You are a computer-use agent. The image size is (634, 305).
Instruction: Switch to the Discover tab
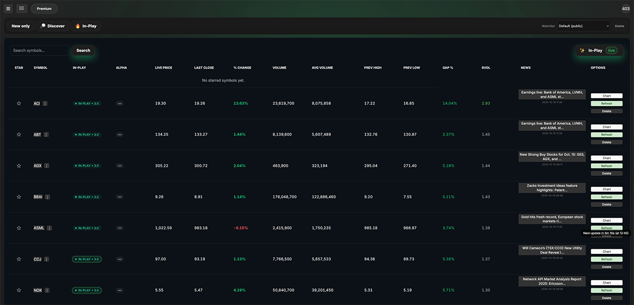52,26
